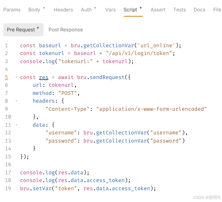Image resolution: width=222 pixels, height=202 pixels.
Task: Select the Script tab
Action: pos(130,10)
